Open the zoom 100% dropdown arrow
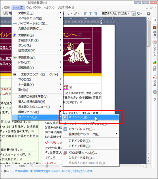Viewport: 158px width, 179px height. click(x=26, y=166)
